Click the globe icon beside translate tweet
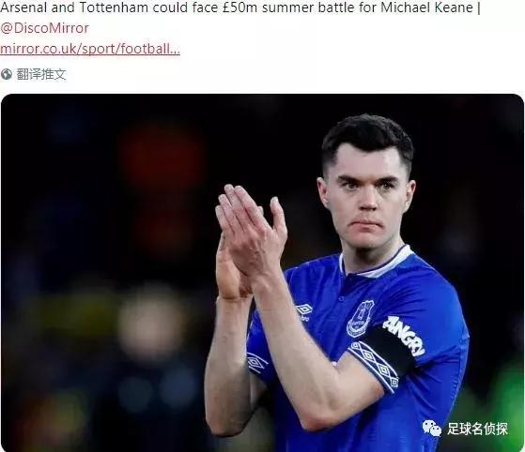The width and height of the screenshot is (525, 452). click(6, 74)
